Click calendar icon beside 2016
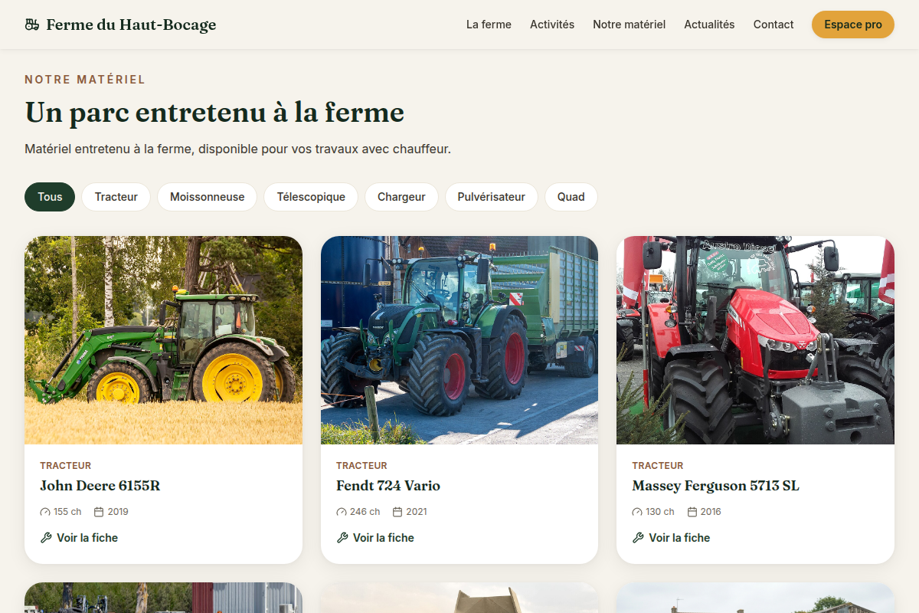 click(x=692, y=512)
